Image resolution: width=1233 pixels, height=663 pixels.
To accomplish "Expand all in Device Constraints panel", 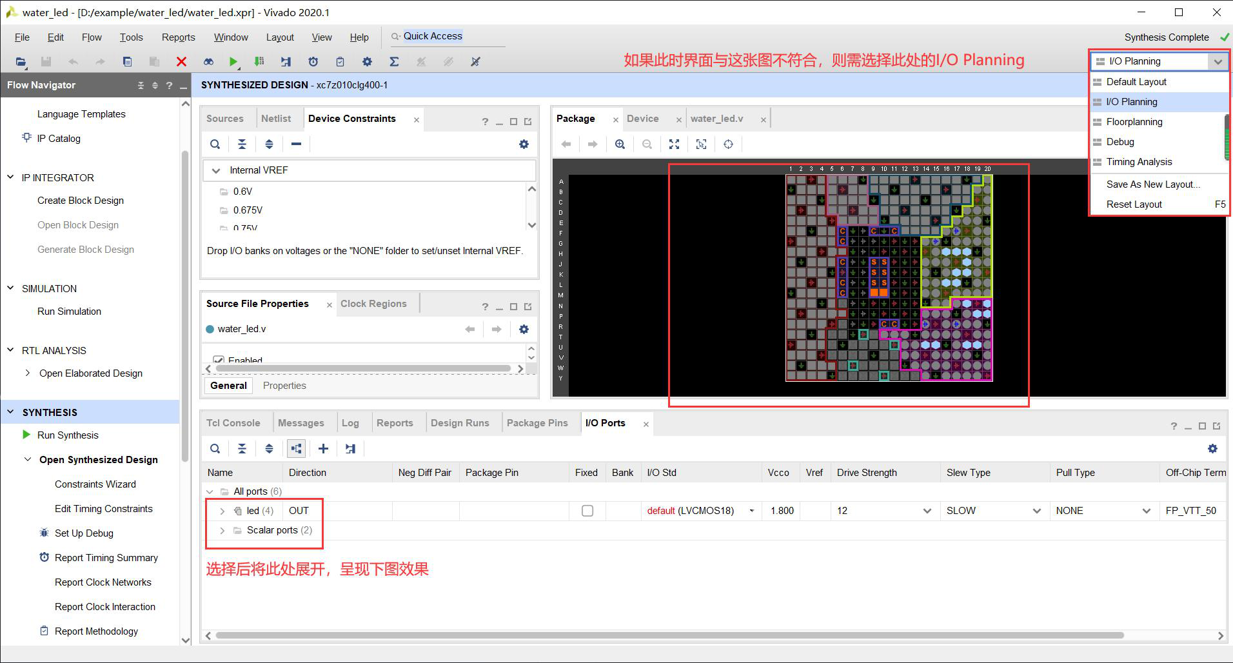I will click(269, 144).
